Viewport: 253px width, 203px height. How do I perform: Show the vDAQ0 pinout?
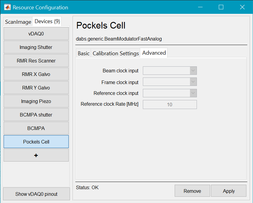click(x=36, y=194)
